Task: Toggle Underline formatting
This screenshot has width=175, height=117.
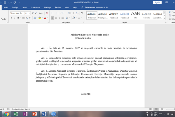Action: [18, 18]
